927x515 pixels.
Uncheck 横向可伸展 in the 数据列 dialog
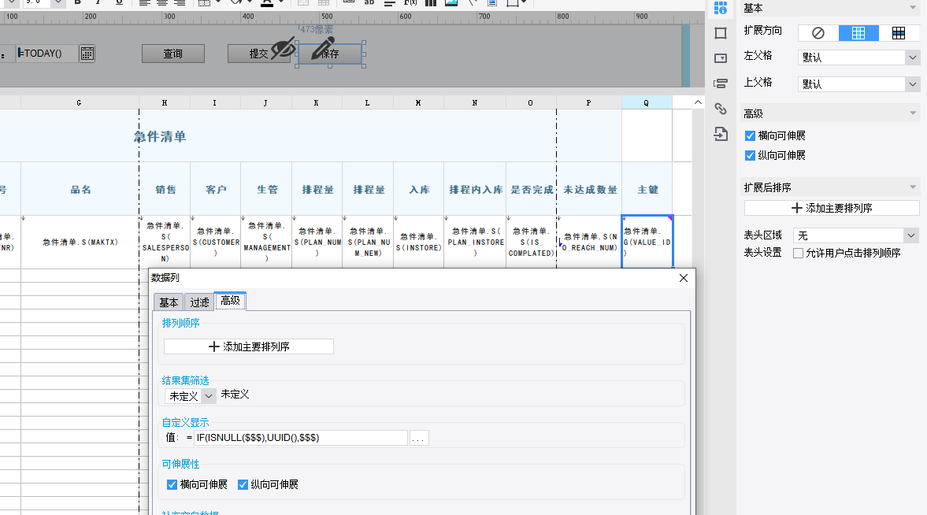(x=172, y=485)
